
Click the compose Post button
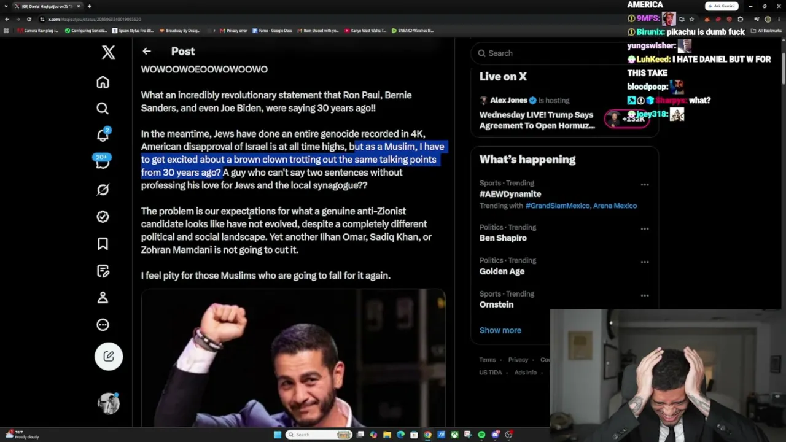point(109,357)
